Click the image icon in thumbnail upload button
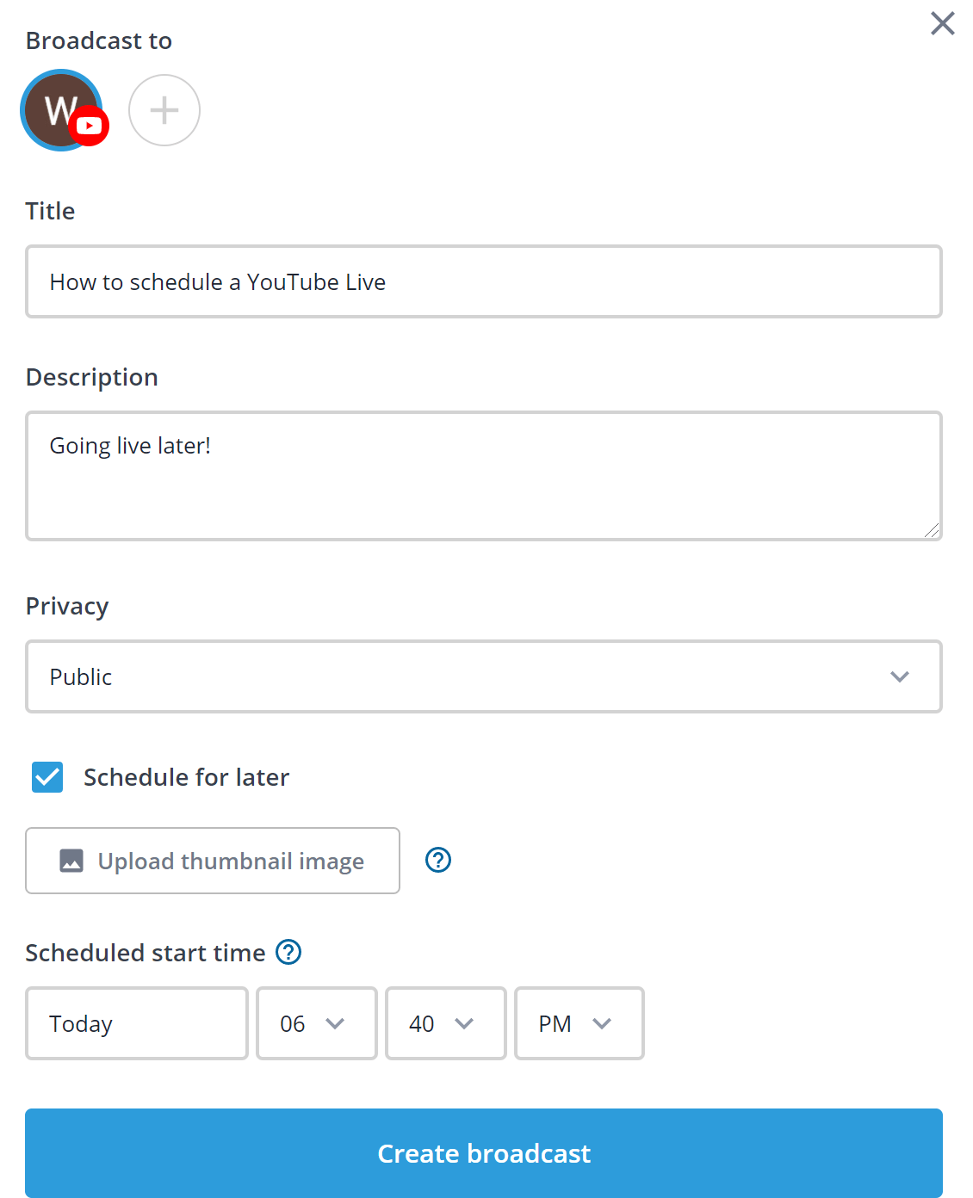The image size is (973, 1198). [71, 861]
